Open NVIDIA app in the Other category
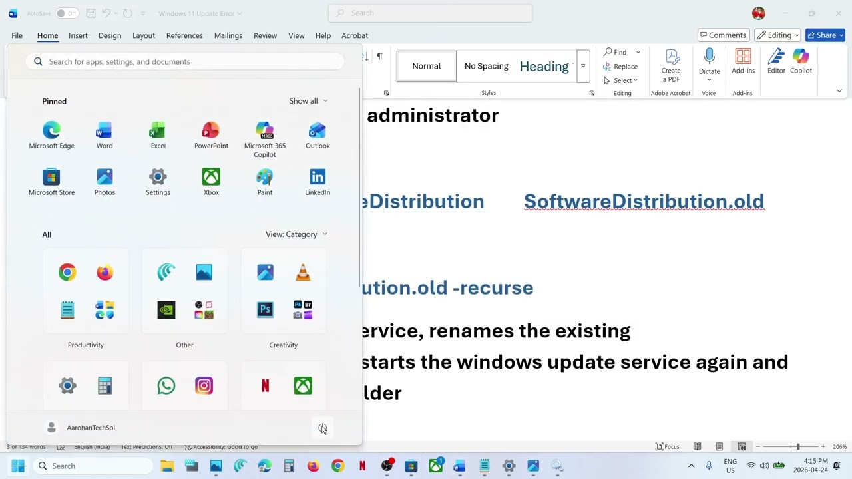Viewport: 852px width, 479px height. click(x=166, y=309)
